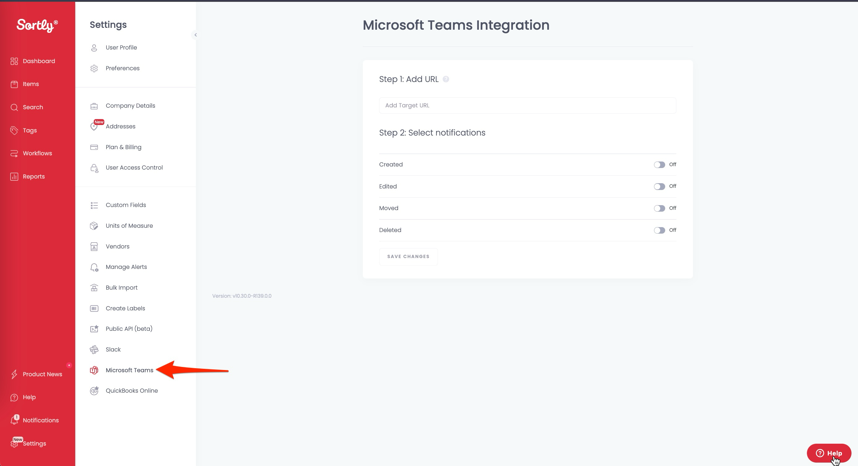Open Notifications in red sidebar
858x466 pixels.
point(41,421)
